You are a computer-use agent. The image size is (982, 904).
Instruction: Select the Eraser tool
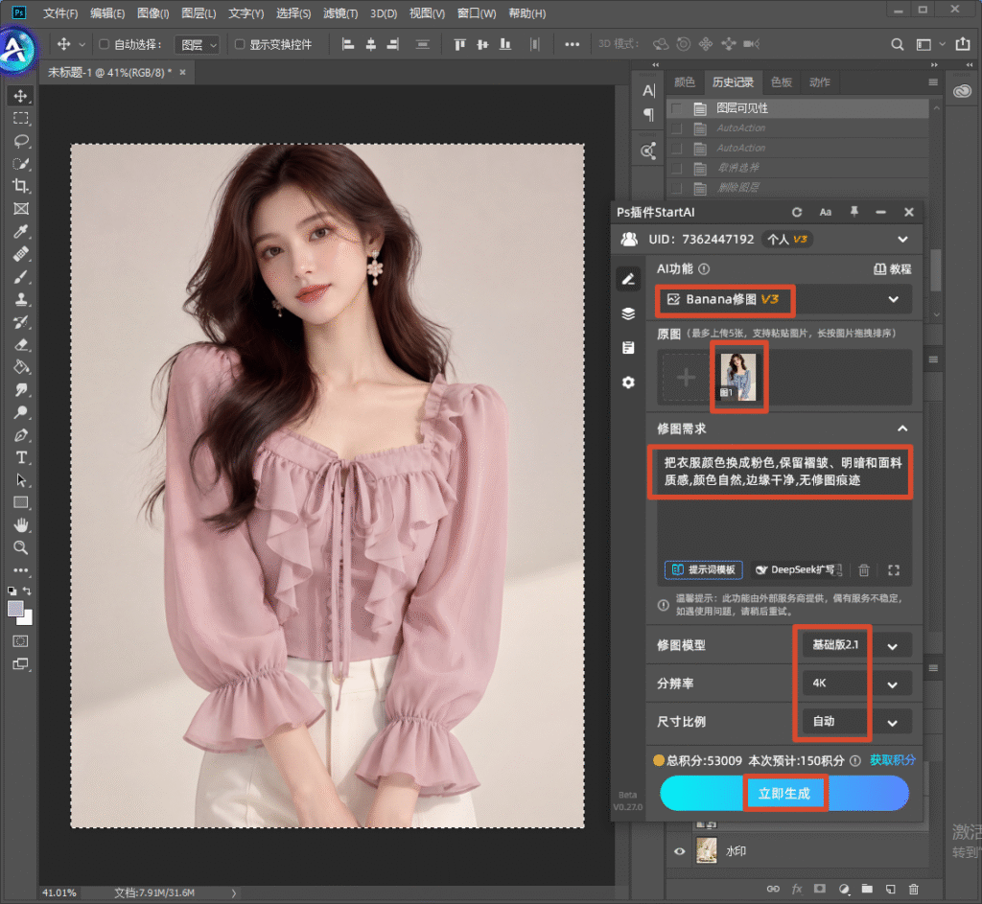[21, 344]
